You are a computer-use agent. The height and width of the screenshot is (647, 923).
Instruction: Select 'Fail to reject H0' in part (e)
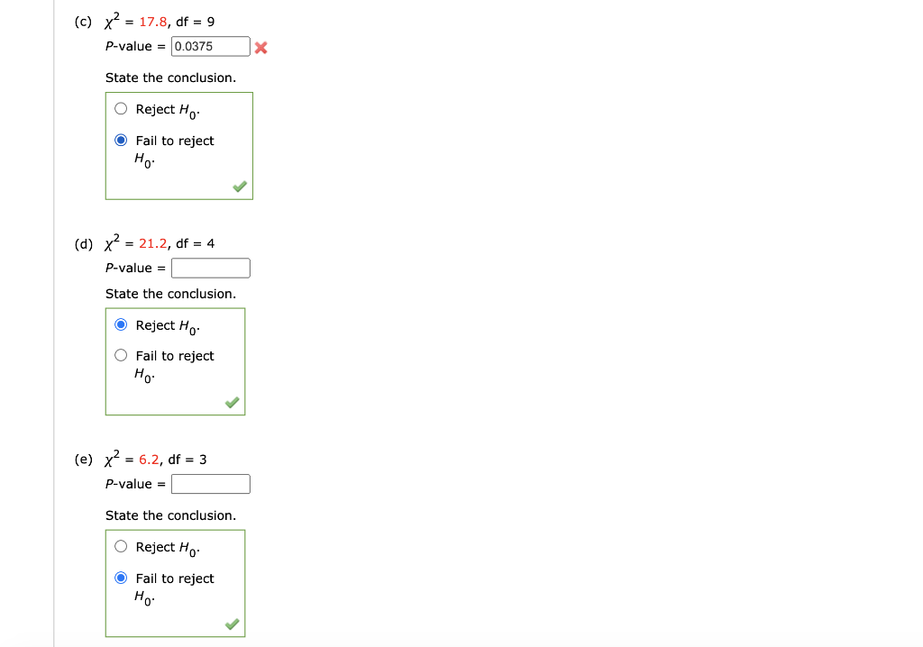pos(121,578)
